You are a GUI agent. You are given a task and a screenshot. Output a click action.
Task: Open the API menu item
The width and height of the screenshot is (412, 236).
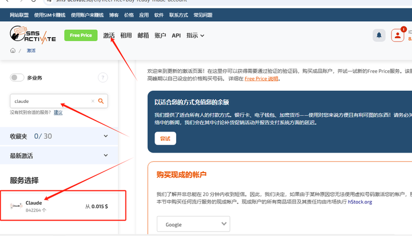click(176, 35)
